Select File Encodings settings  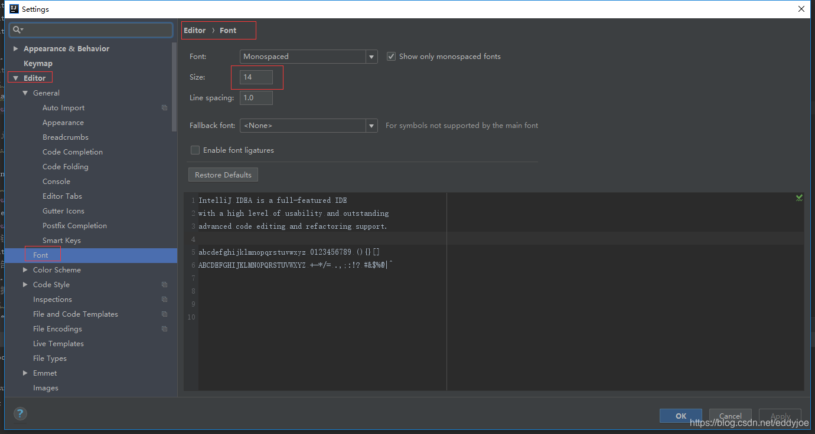[x=57, y=329]
